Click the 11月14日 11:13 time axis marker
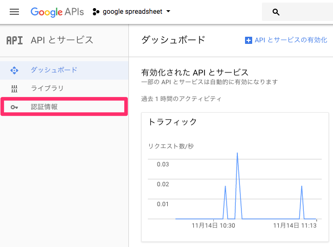 click(295, 226)
